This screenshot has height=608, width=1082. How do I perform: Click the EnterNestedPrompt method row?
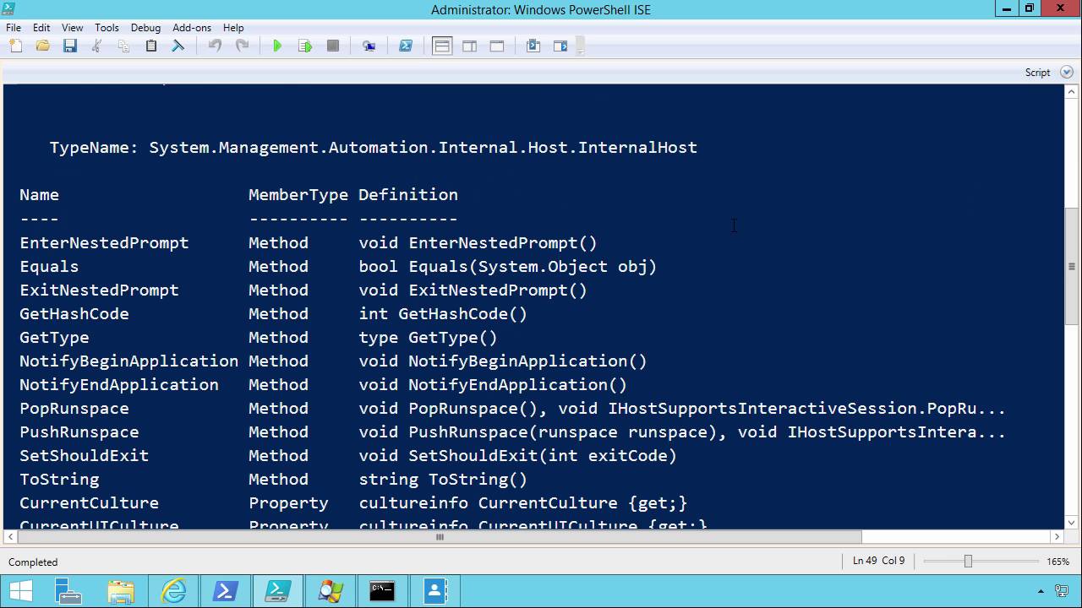[x=309, y=243]
